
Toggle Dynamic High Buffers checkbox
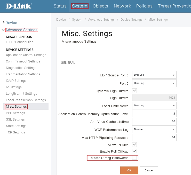[x=134, y=91]
